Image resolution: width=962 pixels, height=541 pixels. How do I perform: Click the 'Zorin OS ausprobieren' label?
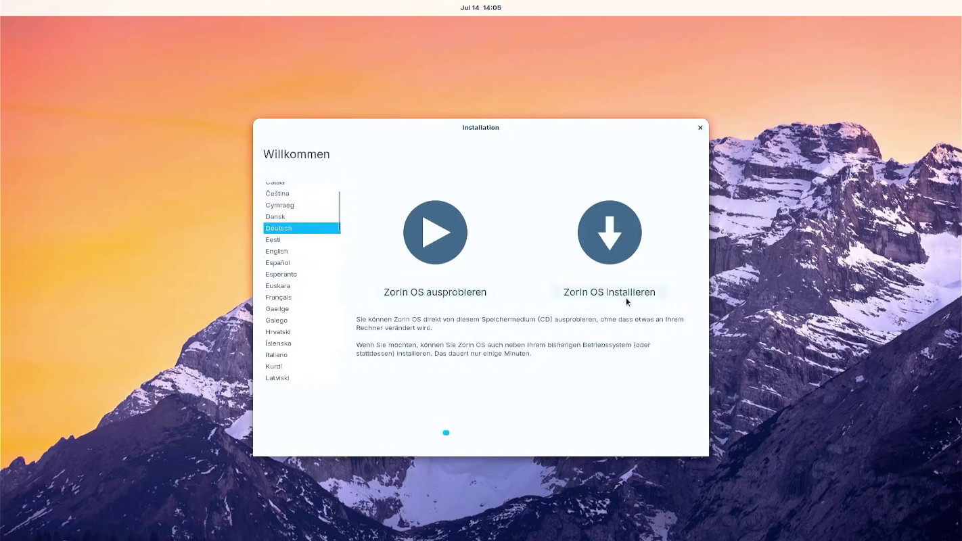435,292
